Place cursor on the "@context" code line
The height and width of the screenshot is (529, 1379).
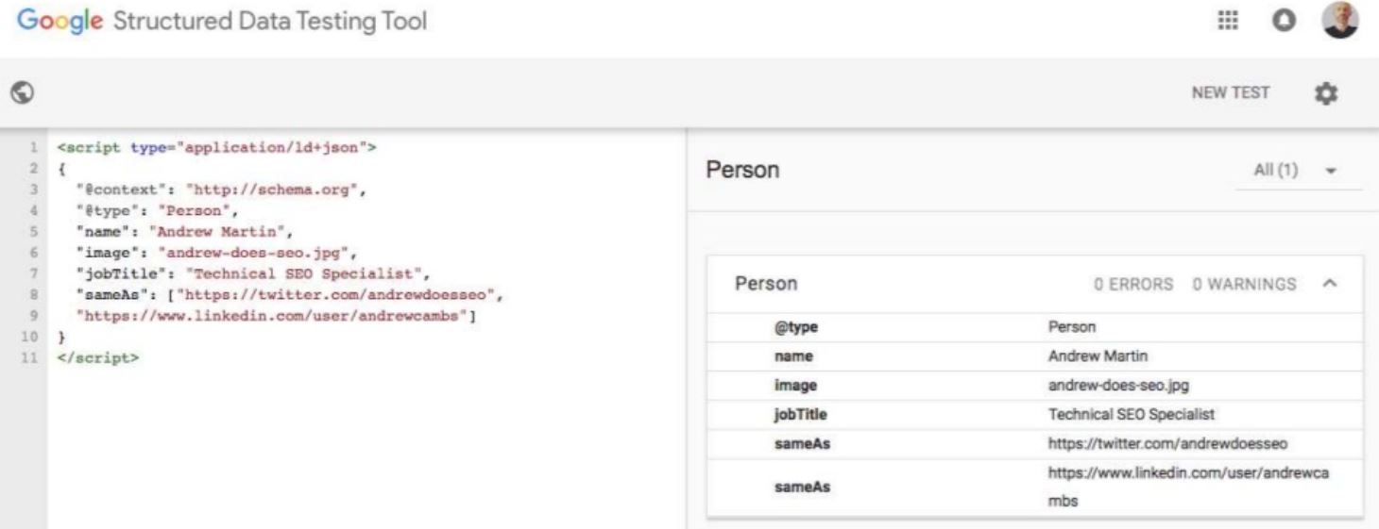[221, 190]
